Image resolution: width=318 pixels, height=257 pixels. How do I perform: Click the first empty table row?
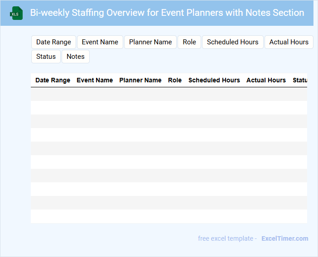point(169,94)
